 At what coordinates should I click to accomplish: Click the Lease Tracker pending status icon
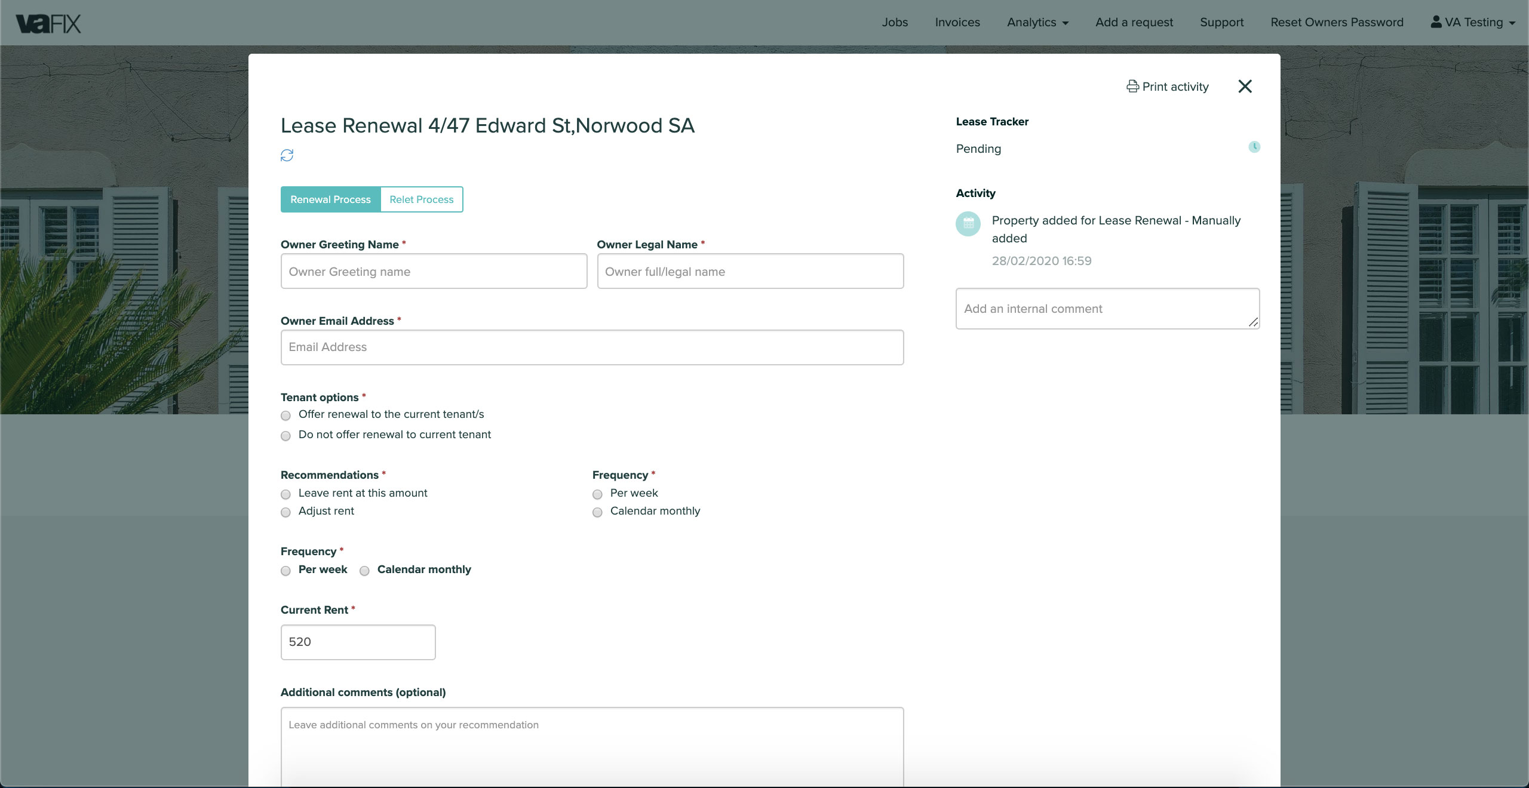(1255, 147)
